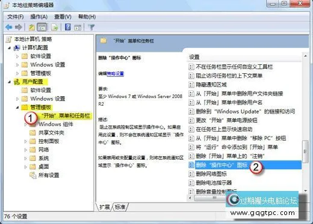
Task: Click horizontal scrollbar left arrow in settings list
Action: 190,198
